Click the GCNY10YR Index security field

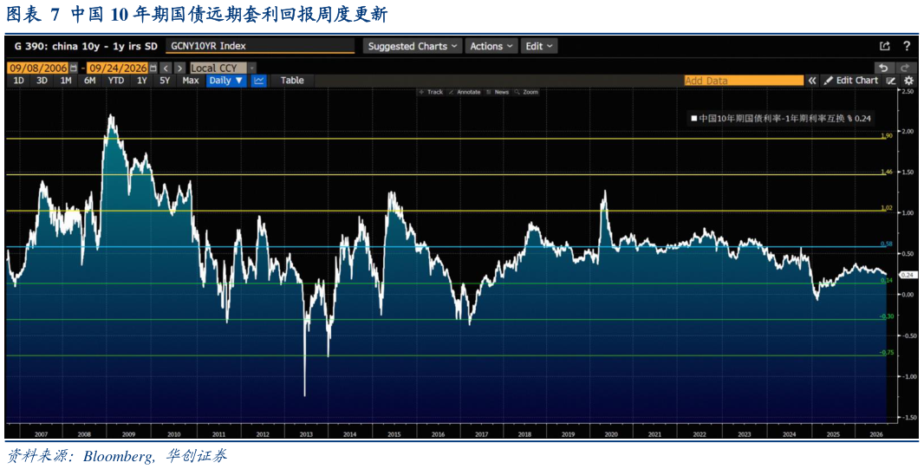tap(260, 46)
